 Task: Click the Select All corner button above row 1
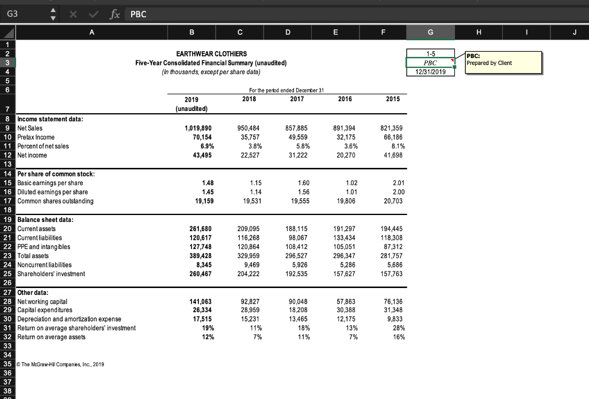click(8, 33)
